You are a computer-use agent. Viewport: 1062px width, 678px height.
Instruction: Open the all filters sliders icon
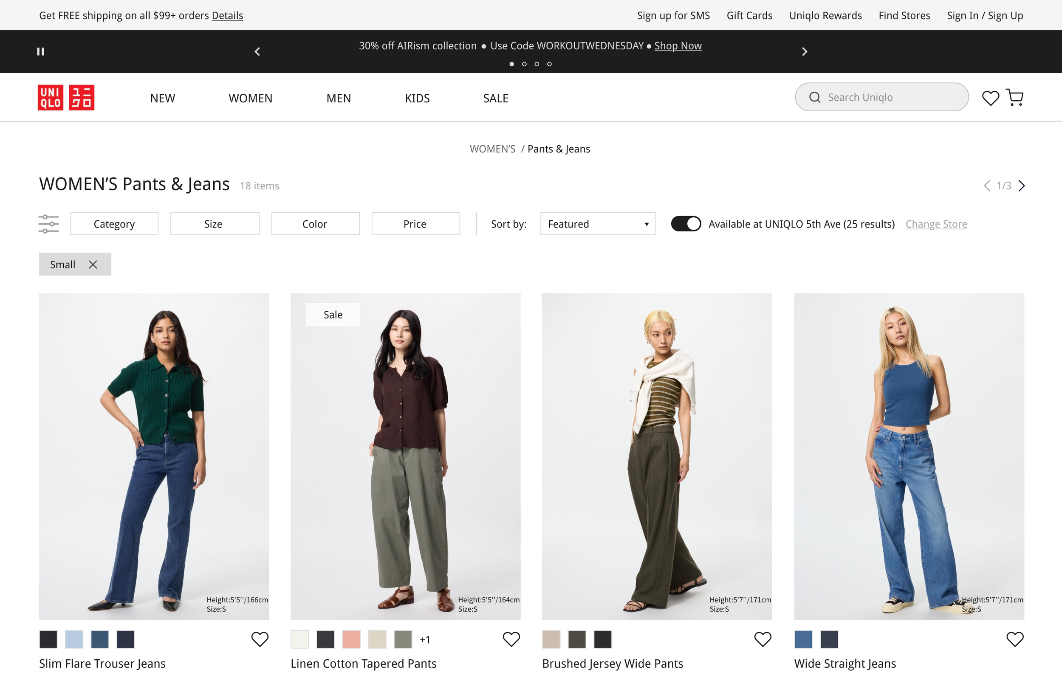pyautogui.click(x=48, y=224)
